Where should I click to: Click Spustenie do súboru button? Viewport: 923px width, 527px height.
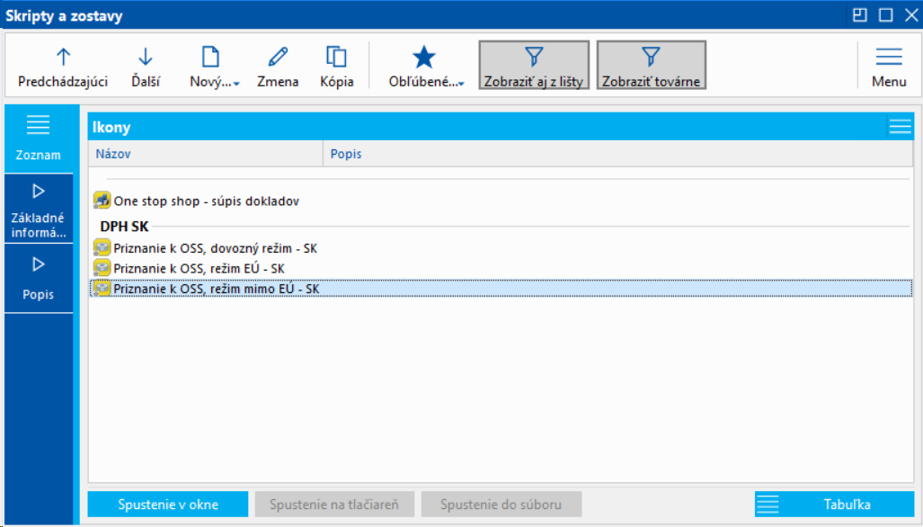(501, 505)
